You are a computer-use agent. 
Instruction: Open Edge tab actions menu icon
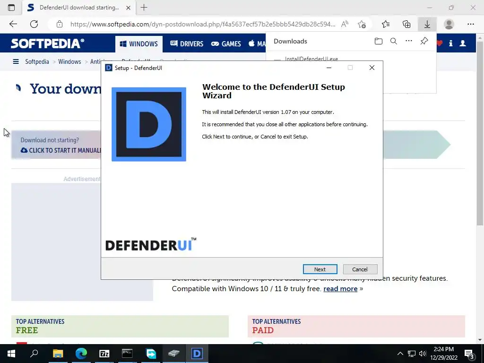(x=11, y=8)
